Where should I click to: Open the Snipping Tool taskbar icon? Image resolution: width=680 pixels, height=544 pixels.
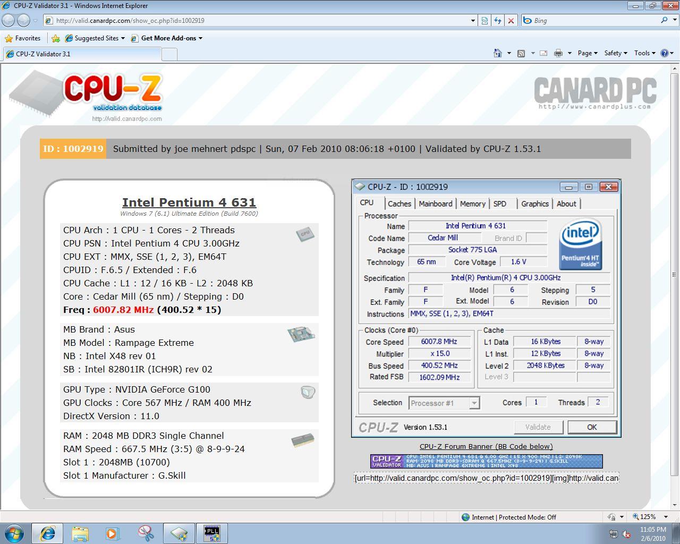coord(146,533)
